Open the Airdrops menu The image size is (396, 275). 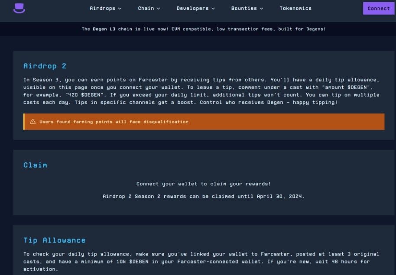(x=105, y=8)
